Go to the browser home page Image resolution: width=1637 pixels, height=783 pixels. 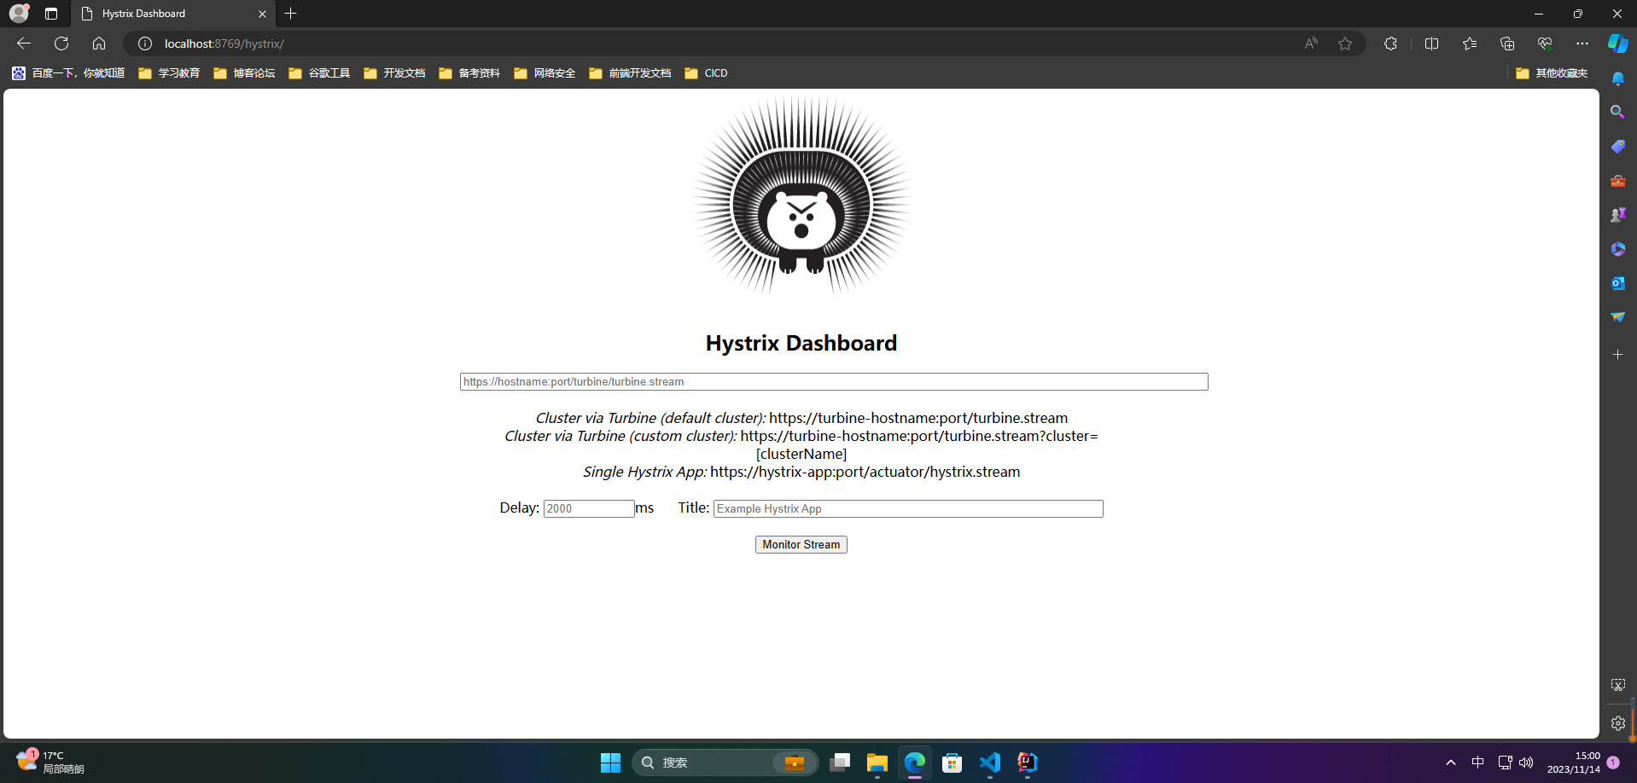click(x=99, y=43)
